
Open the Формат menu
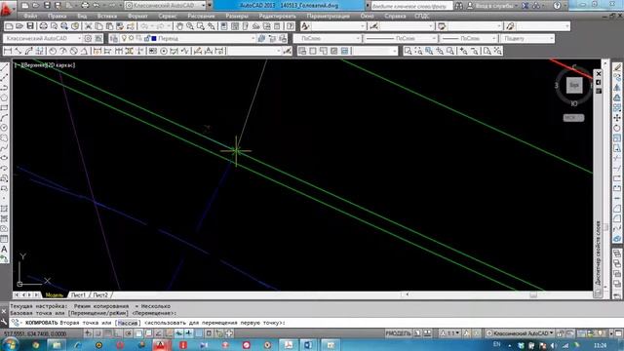[137, 17]
